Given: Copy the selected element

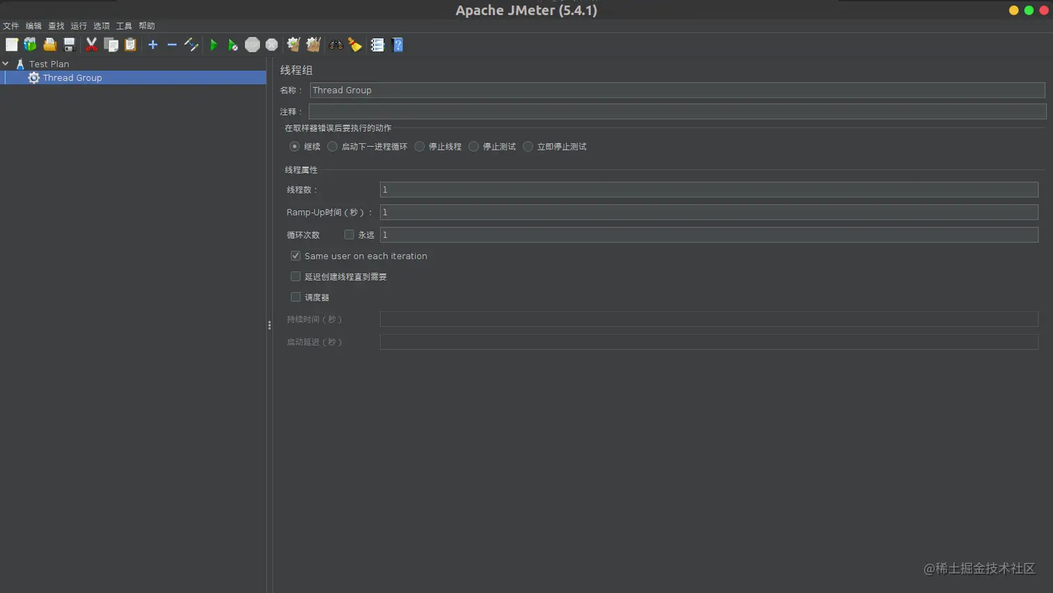Looking at the screenshot, I should [111, 45].
